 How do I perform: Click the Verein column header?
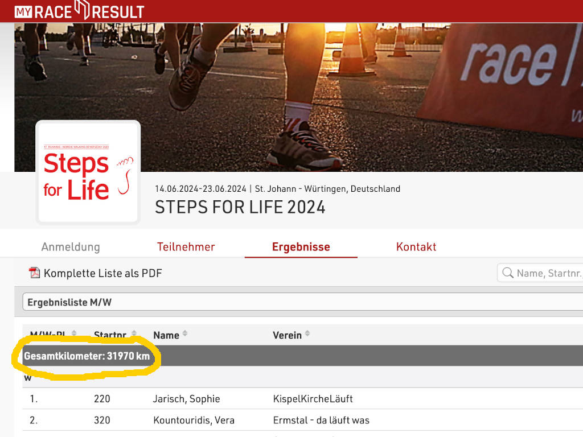(x=287, y=335)
